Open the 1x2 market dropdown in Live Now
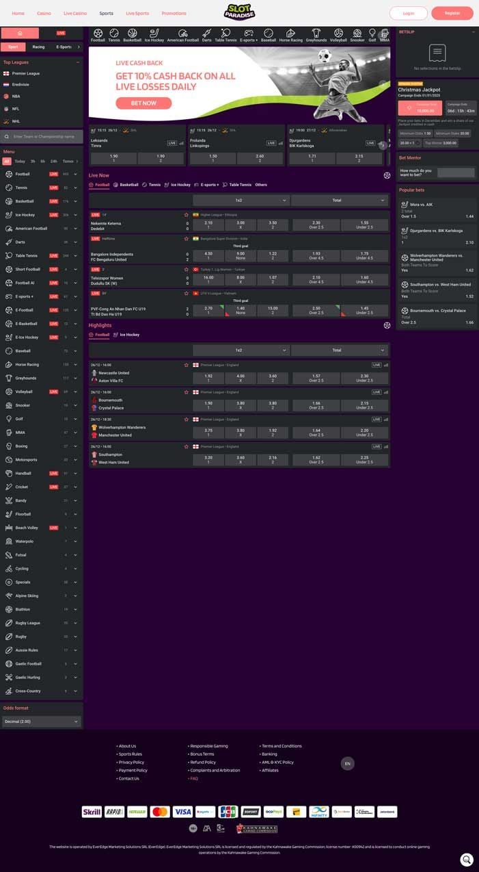The width and height of the screenshot is (479, 872). click(241, 201)
